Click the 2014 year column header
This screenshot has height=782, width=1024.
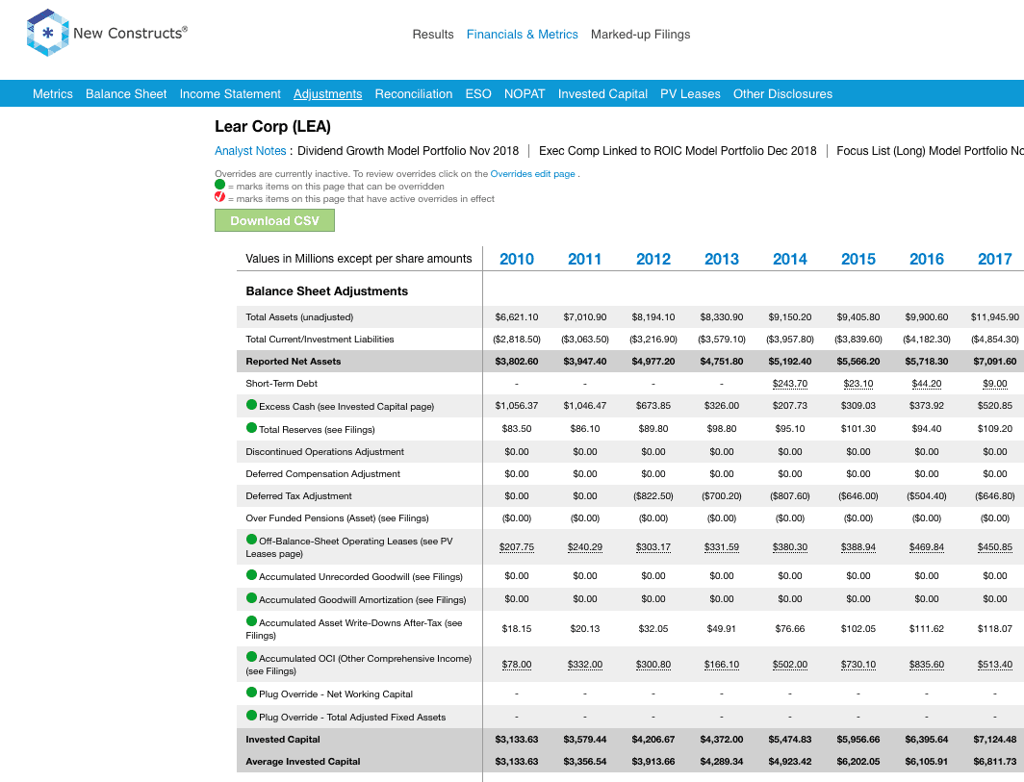(x=790, y=259)
